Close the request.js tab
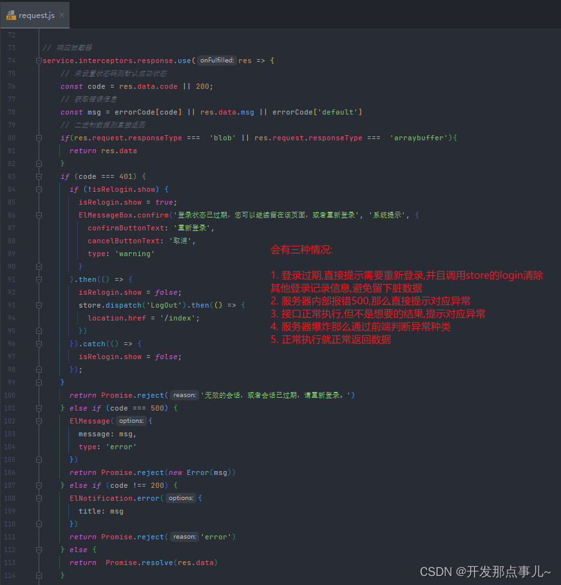 pos(62,15)
